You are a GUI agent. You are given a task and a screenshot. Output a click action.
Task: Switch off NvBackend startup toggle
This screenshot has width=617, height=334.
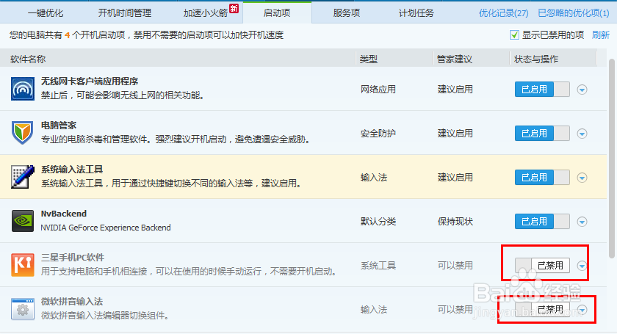click(542, 222)
